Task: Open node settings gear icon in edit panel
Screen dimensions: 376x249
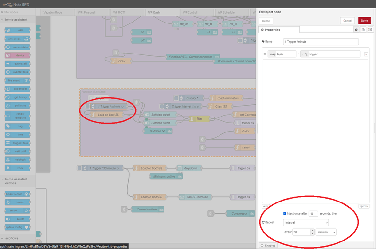Action: pyautogui.click(x=356, y=30)
